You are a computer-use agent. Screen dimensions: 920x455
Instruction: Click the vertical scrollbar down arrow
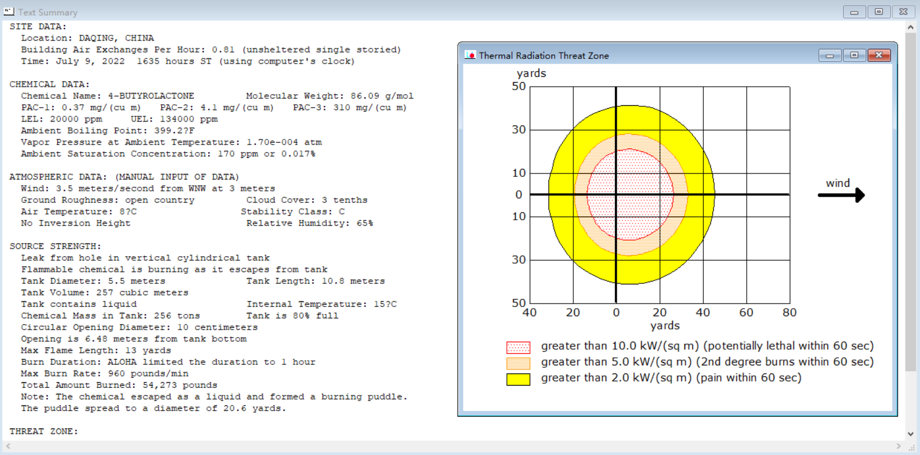[911, 434]
